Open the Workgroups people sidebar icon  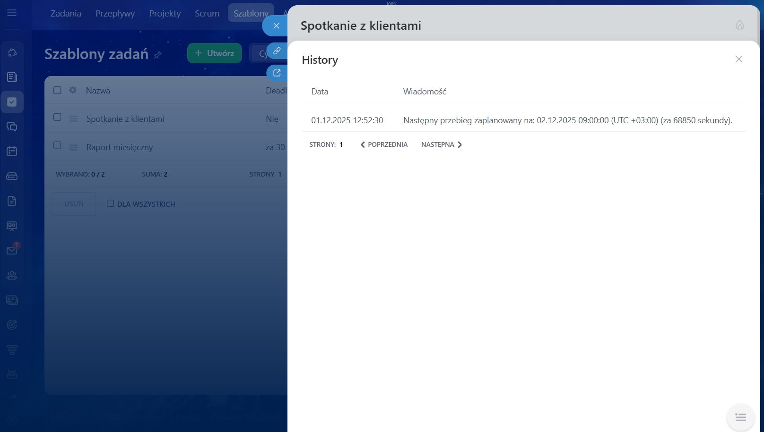tap(12, 275)
